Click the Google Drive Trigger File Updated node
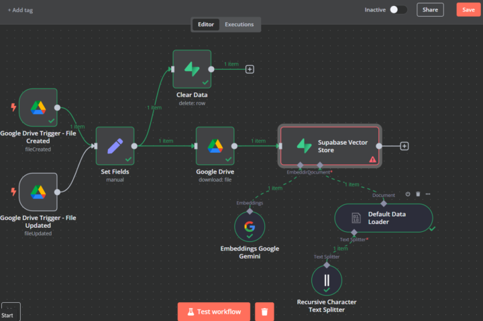 pos(38,192)
